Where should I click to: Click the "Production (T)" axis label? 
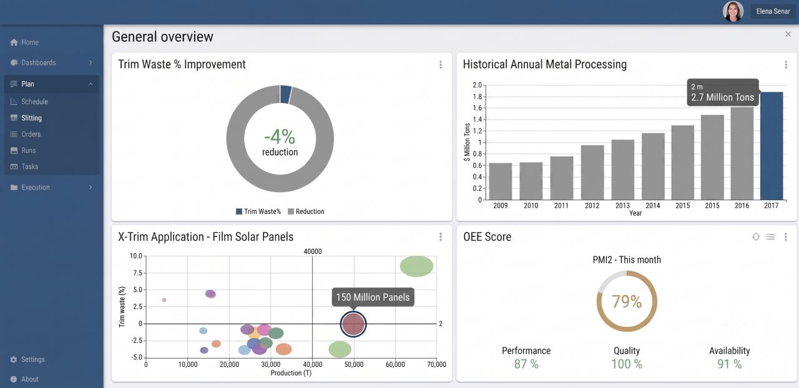[x=291, y=373]
